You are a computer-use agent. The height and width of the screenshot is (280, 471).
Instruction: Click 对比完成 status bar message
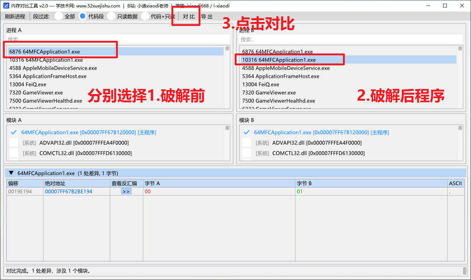pos(48,271)
